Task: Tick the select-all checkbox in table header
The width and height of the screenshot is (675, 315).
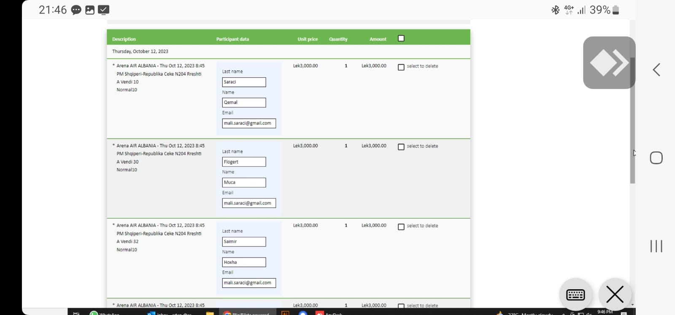Action: pos(401,38)
